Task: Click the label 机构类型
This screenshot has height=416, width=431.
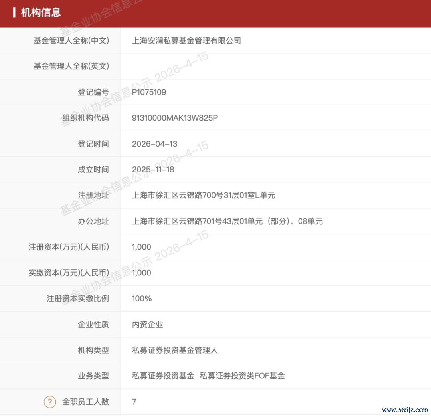Action: (x=93, y=350)
